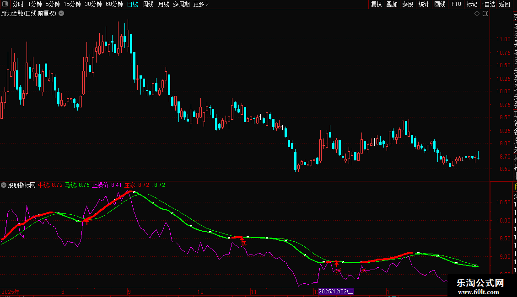Select the 60分钟 period tab
Image resolution: width=517 pixels, height=297 pixels.
(114, 4)
